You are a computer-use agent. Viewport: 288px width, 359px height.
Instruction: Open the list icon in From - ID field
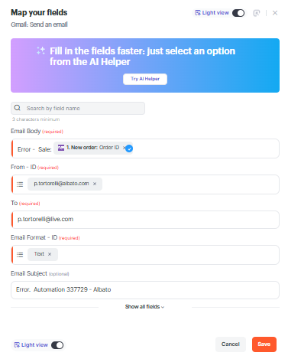pyautogui.click(x=20, y=184)
